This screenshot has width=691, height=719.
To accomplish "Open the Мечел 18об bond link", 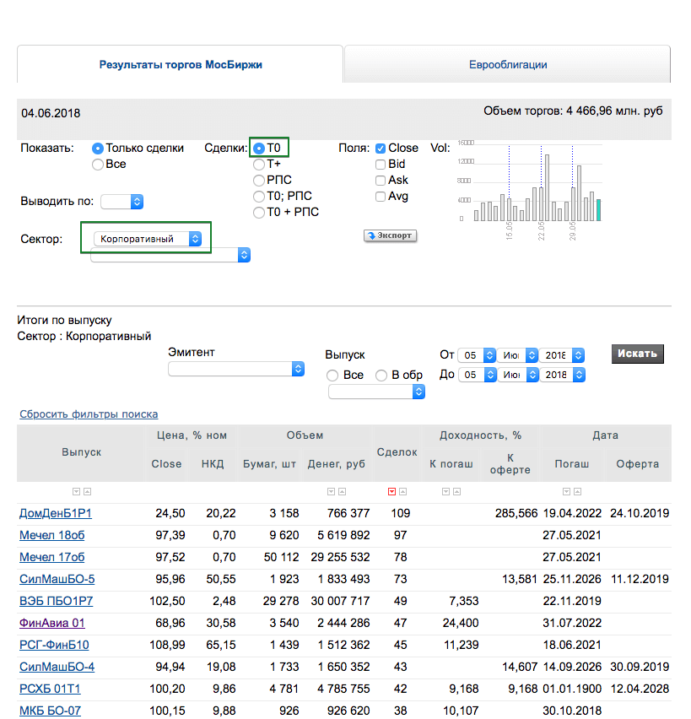I will tap(51, 535).
